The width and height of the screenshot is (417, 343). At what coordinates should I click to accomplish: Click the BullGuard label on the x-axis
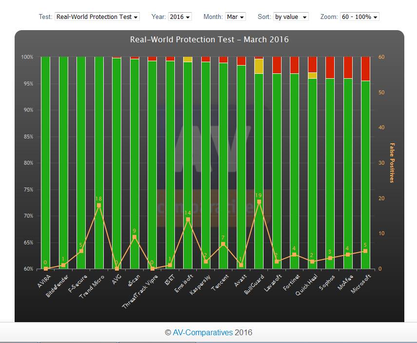point(254,284)
